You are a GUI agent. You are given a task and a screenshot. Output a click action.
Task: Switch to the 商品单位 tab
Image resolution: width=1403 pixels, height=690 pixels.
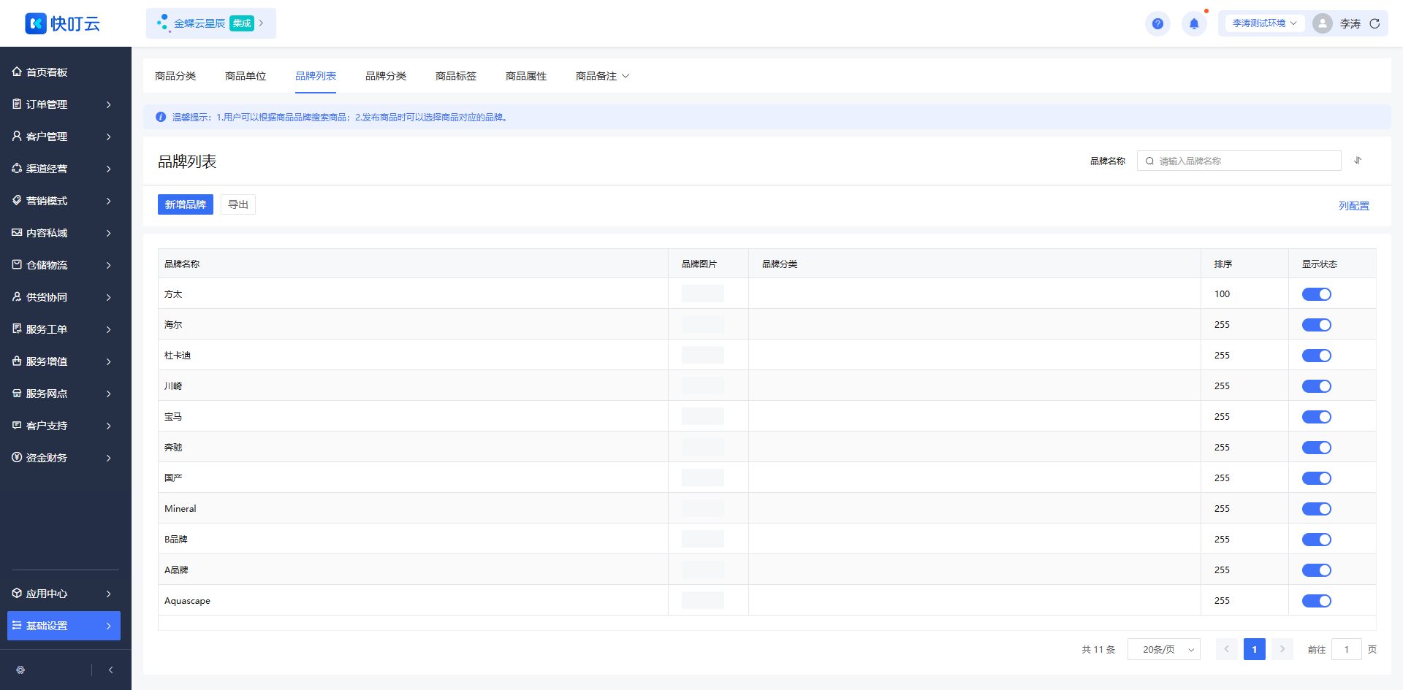click(246, 76)
